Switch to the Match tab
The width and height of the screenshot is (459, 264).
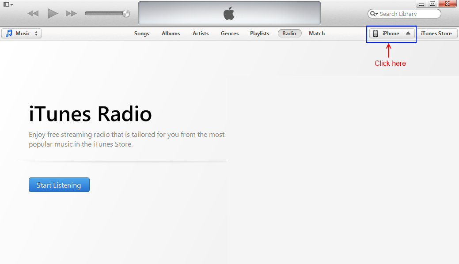click(x=317, y=34)
